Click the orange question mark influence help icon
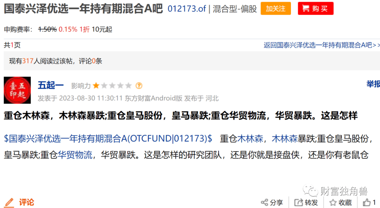Image resolution: width=380 pixels, height=208 pixels. coord(139,86)
